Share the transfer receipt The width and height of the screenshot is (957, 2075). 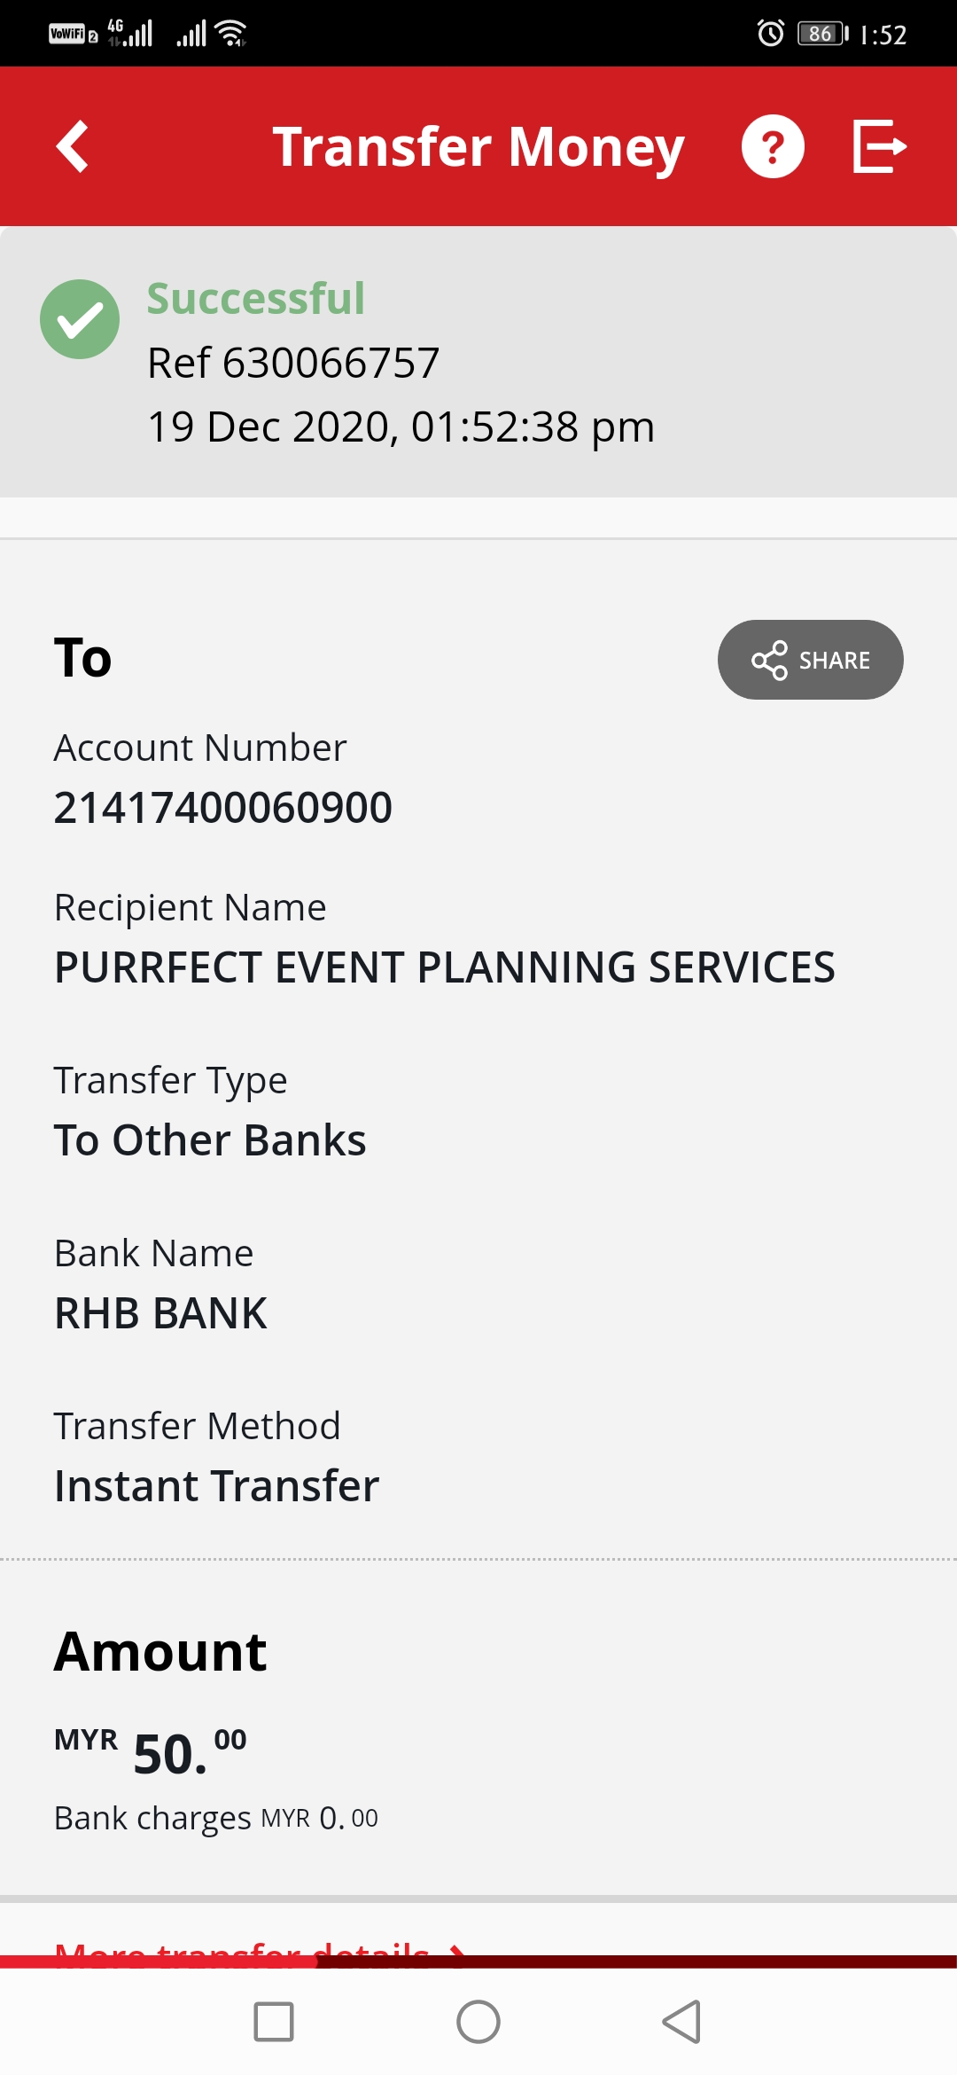pyautogui.click(x=810, y=660)
